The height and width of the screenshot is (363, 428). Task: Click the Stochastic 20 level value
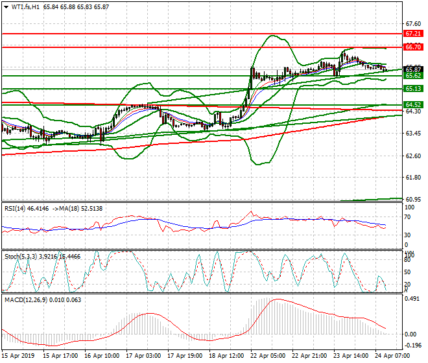407,285
